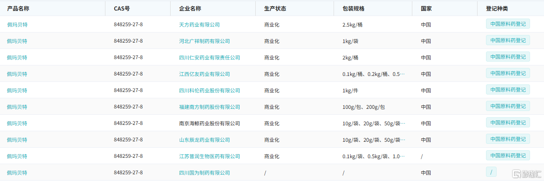Click 中国原料药登记 tag in 江西亿友 row
Image resolution: width=544 pixels, height=181 pixels.
click(x=508, y=73)
